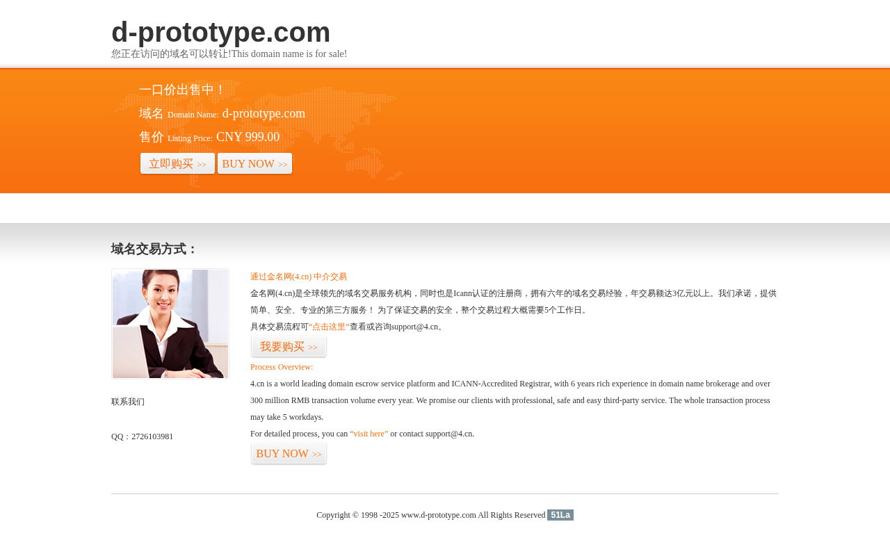Click the 51La statistics badge
This screenshot has height=556, width=890.
pos(560,515)
